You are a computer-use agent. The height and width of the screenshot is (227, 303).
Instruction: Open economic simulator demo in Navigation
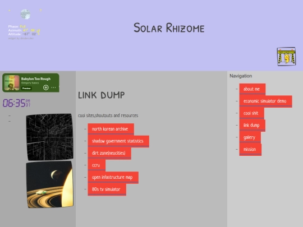click(x=266, y=101)
